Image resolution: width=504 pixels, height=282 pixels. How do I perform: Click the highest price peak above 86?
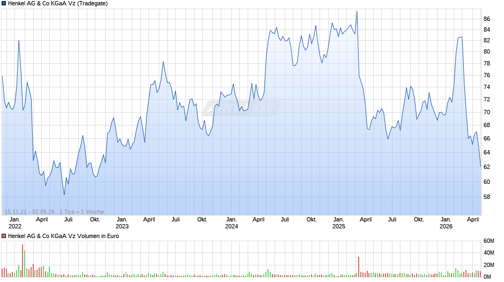[x=357, y=12]
